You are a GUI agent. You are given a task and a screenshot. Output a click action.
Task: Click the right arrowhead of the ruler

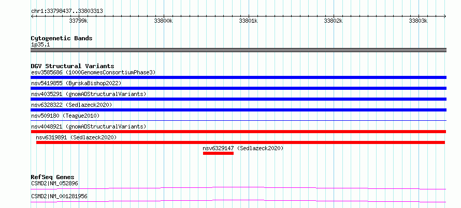[x=445, y=16]
